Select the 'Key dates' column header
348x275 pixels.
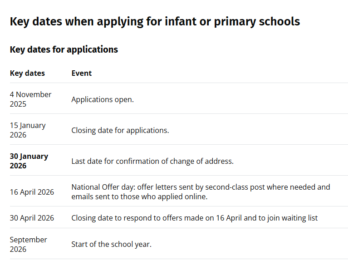(x=27, y=73)
